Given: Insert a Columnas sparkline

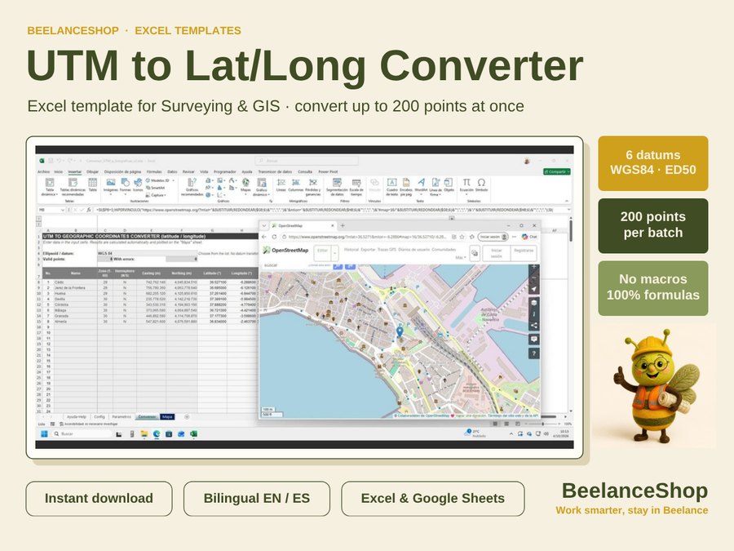Looking at the screenshot, I should pyautogui.click(x=296, y=184).
